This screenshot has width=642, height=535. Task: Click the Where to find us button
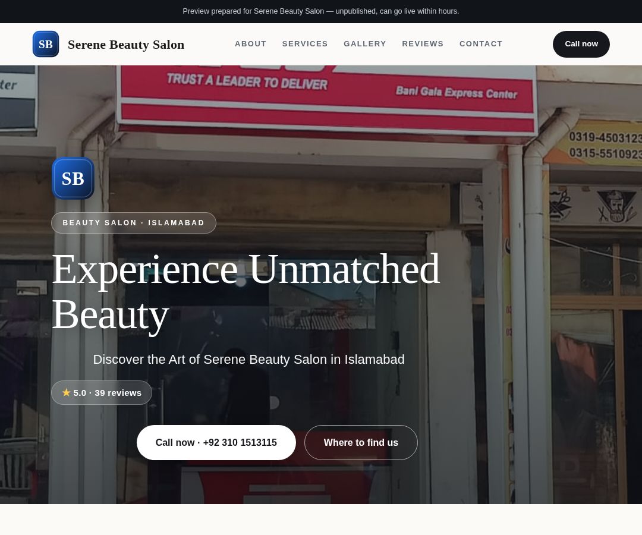click(361, 442)
